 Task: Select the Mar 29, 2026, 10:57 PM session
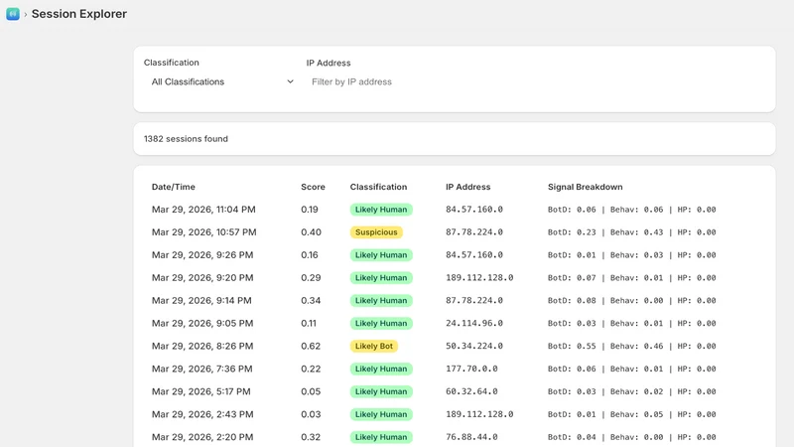click(x=455, y=232)
